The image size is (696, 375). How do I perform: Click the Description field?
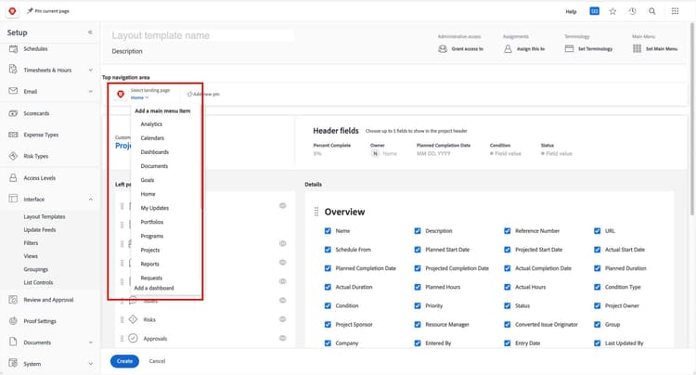pos(127,51)
